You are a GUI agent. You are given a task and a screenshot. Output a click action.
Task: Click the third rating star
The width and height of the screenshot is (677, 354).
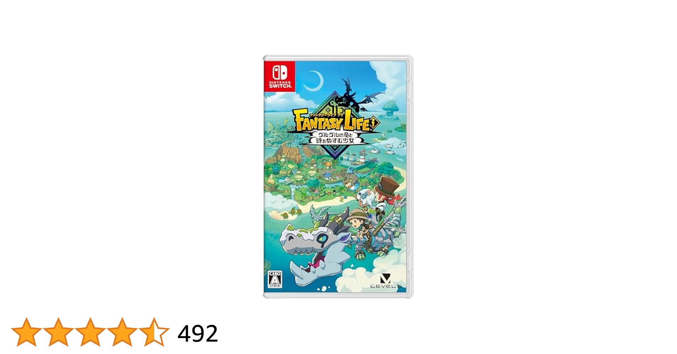90,332
